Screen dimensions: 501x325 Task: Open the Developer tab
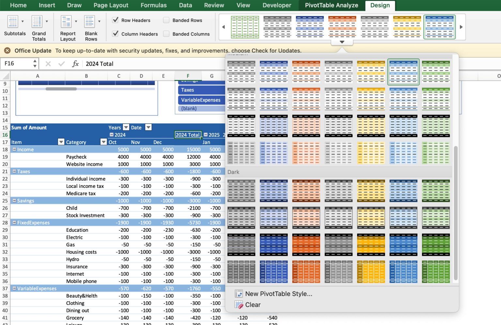pos(277,5)
